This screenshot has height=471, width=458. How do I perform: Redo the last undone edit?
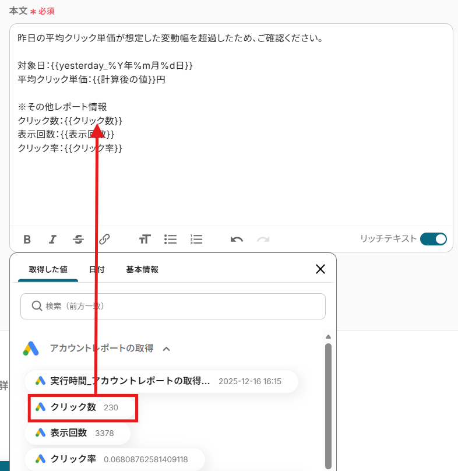[x=263, y=240]
